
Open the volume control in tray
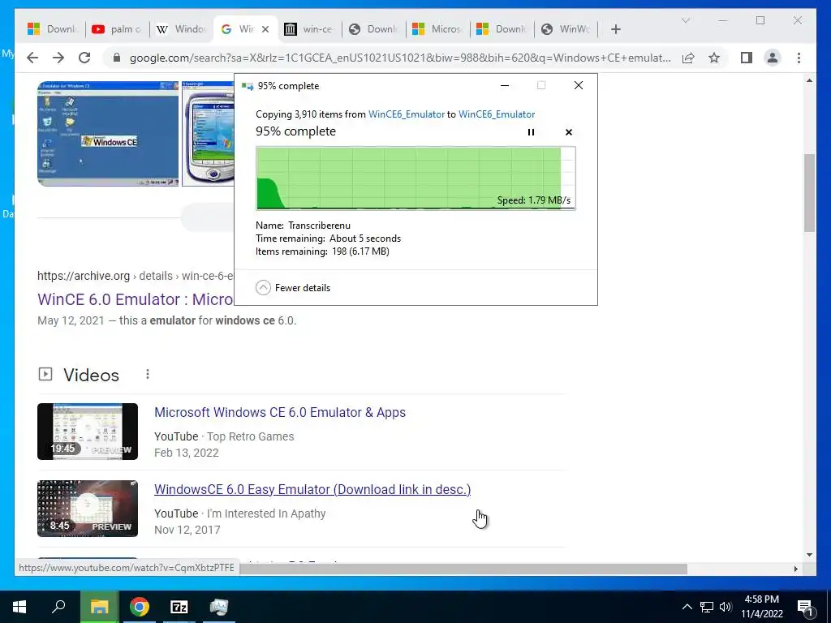click(726, 607)
